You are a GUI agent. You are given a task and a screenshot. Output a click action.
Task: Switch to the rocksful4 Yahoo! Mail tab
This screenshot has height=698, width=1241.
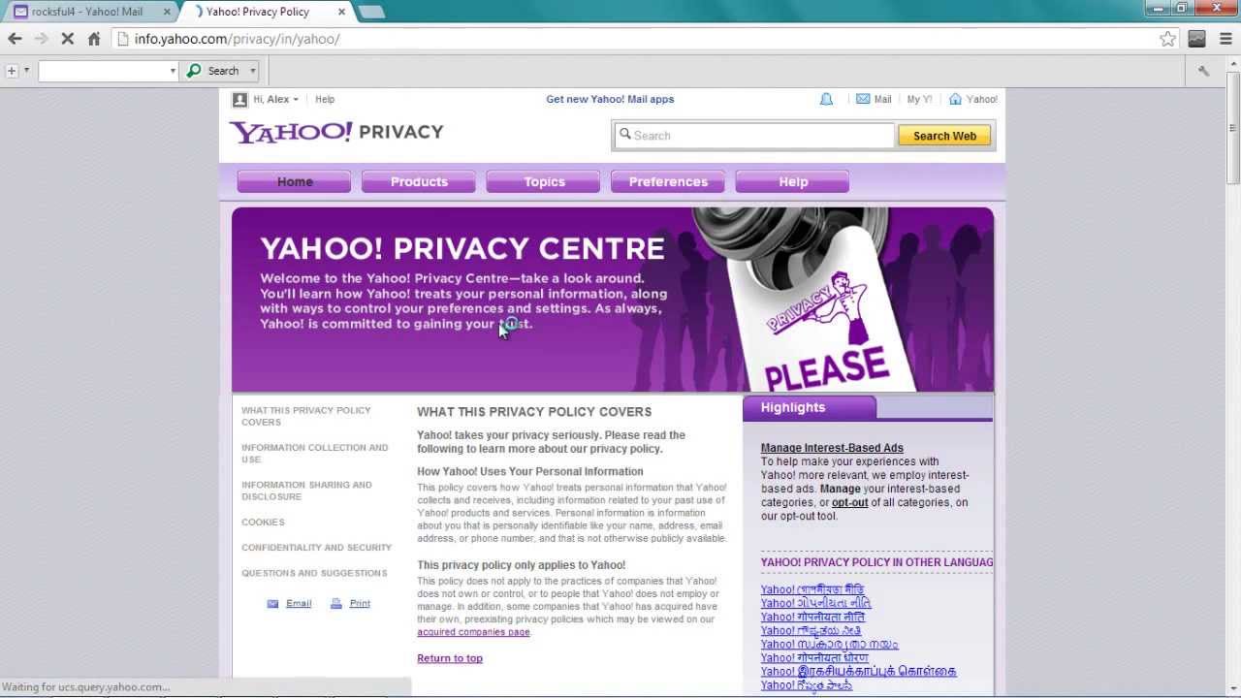pyautogui.click(x=87, y=12)
